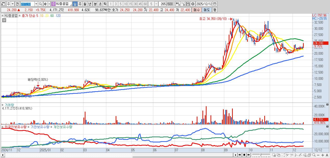This screenshot has width=330, height=158.
Task: Click the vertical-line wave tool icon at bottom
Action: [296, 155]
